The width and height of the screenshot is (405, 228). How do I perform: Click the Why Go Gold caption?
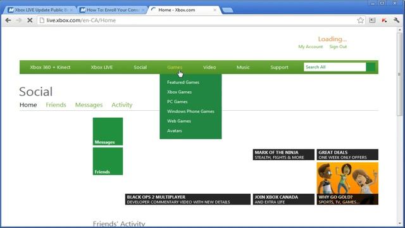point(347,199)
